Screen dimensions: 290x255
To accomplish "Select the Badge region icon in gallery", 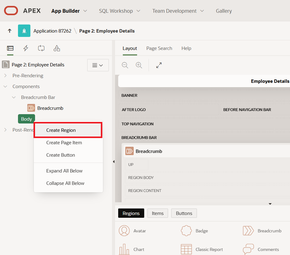I will 186,230.
